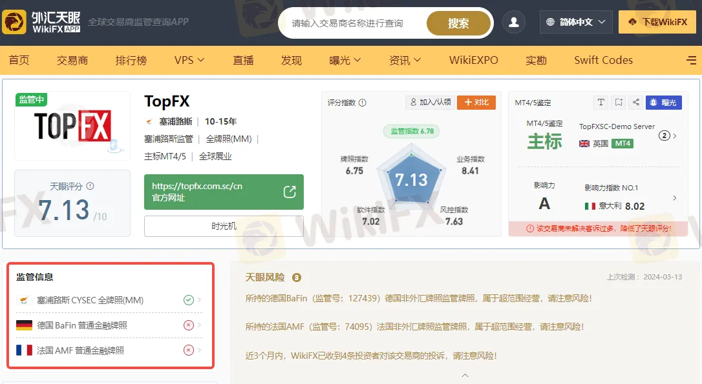The image size is (702, 384).
Task: Click the red X icon for AMF license
Action: (x=189, y=350)
